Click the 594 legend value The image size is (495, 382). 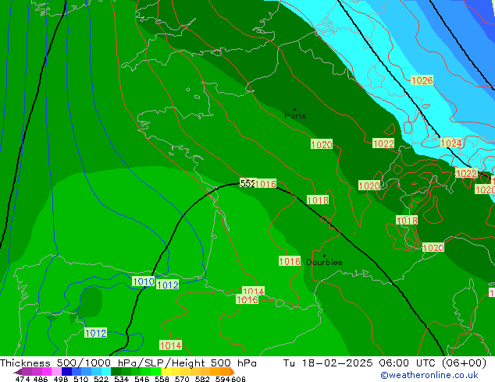[223, 379]
